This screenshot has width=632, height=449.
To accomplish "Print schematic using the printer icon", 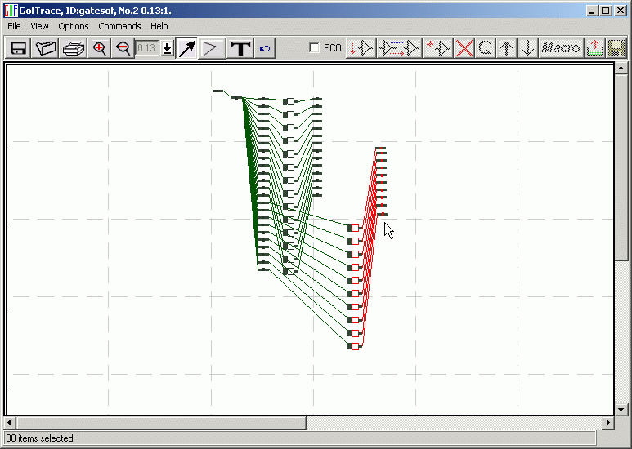I will coord(74,48).
